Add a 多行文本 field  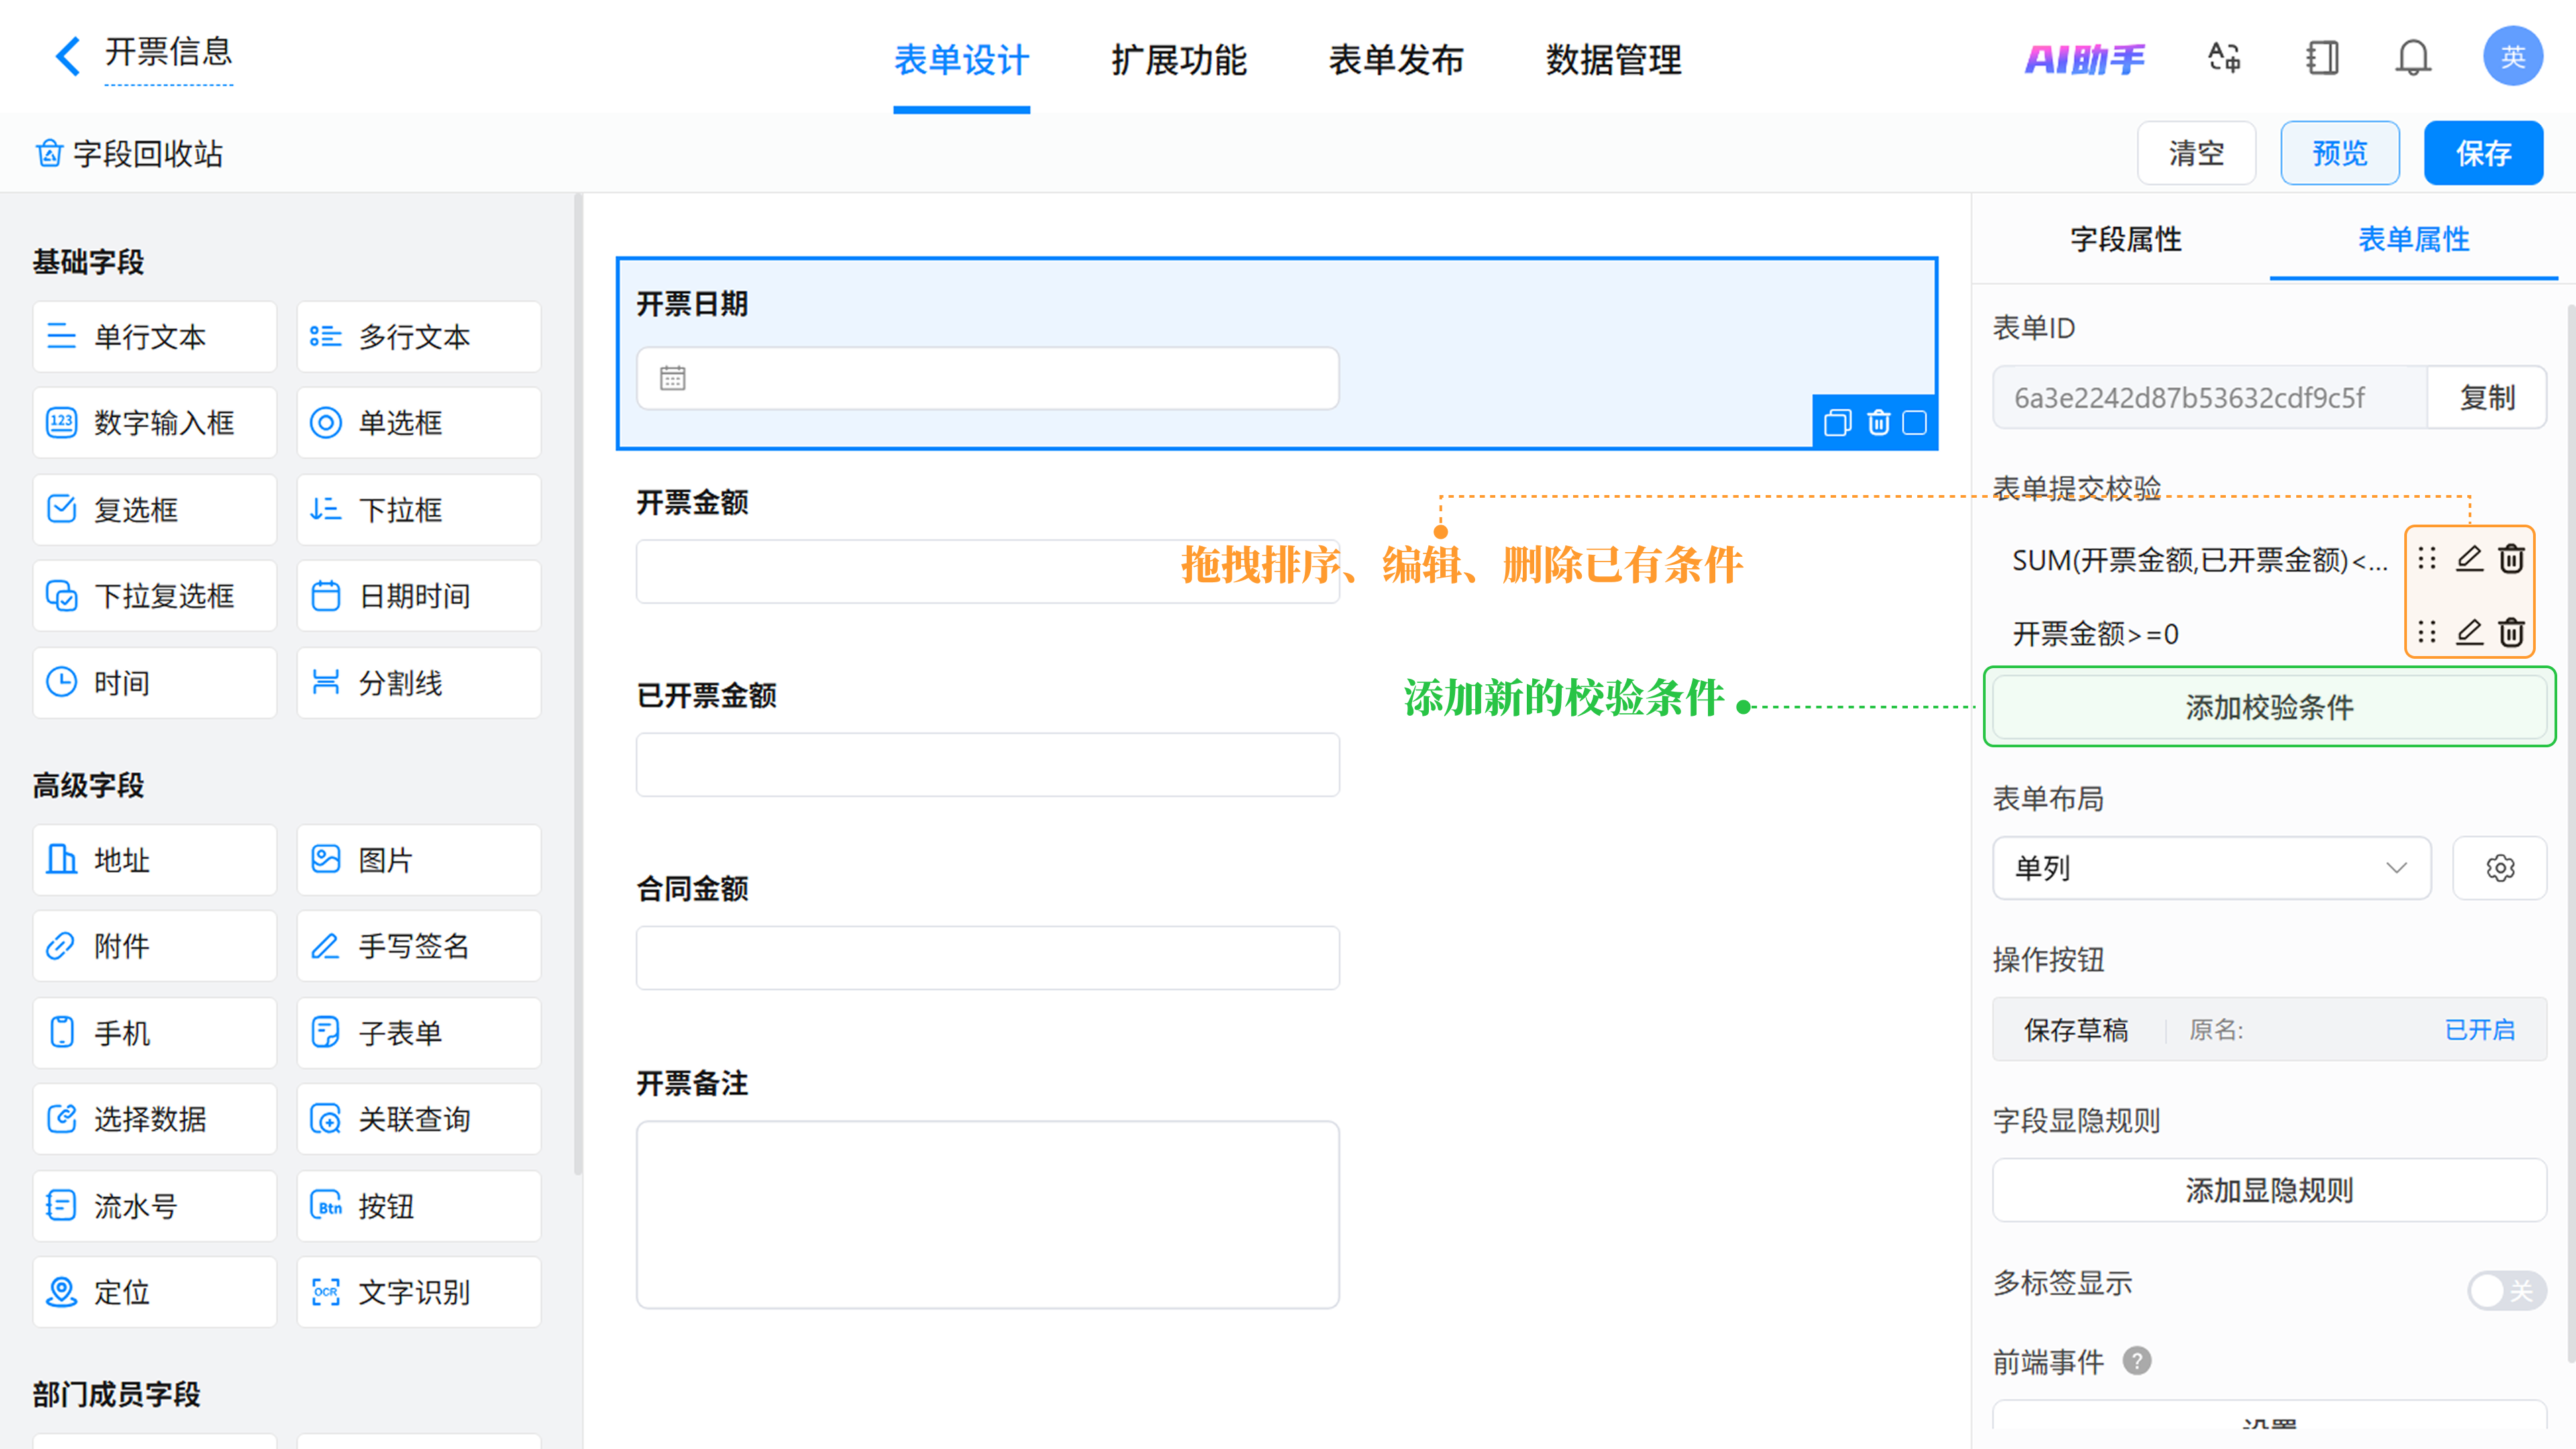(419, 337)
